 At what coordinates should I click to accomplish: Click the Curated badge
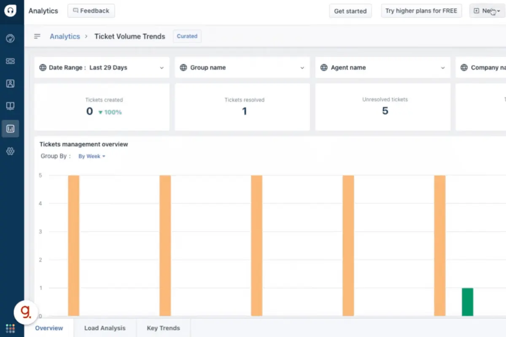coord(187,36)
